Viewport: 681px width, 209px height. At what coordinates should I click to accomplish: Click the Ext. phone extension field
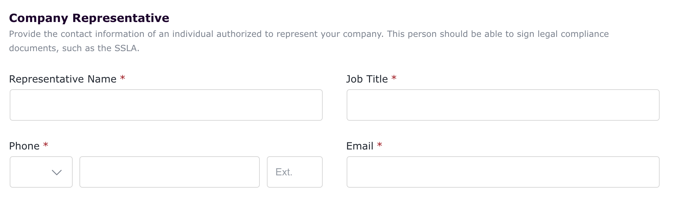point(295,172)
